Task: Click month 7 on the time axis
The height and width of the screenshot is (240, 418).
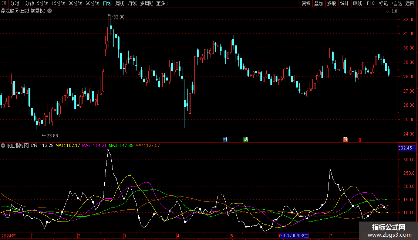Action: coord(331,236)
